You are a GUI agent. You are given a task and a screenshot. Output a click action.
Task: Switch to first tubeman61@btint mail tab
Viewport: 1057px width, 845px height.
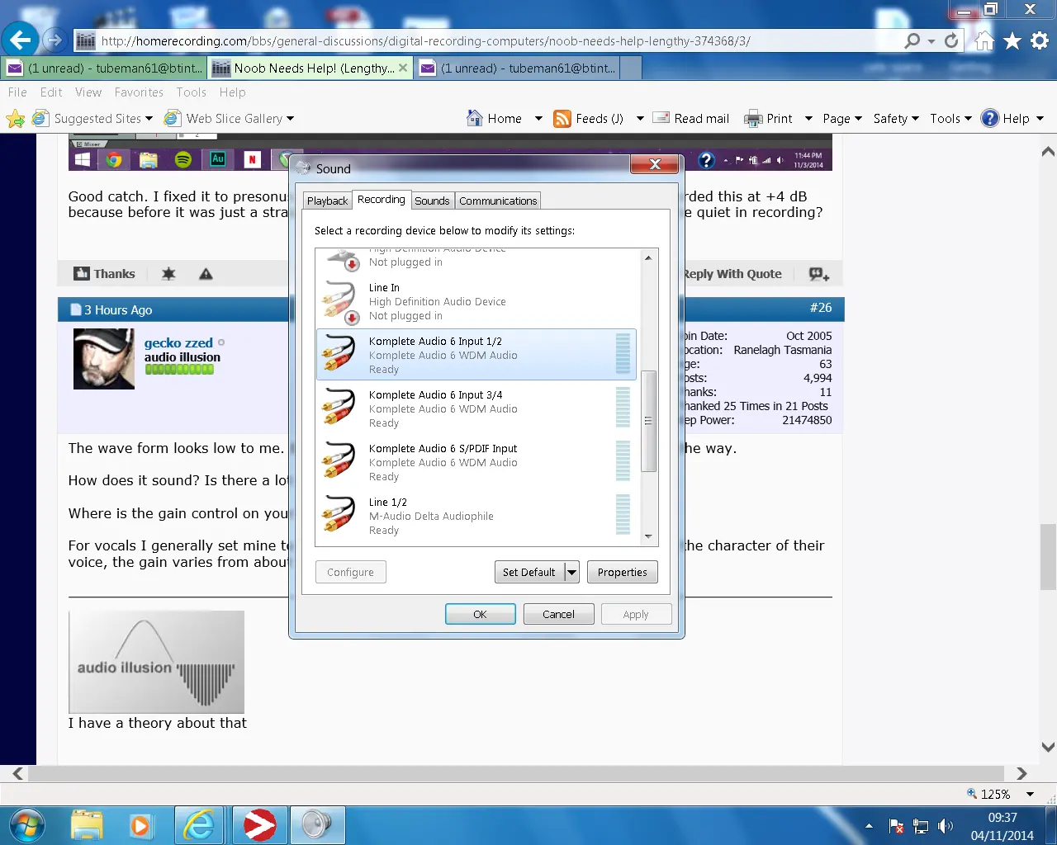pos(104,68)
